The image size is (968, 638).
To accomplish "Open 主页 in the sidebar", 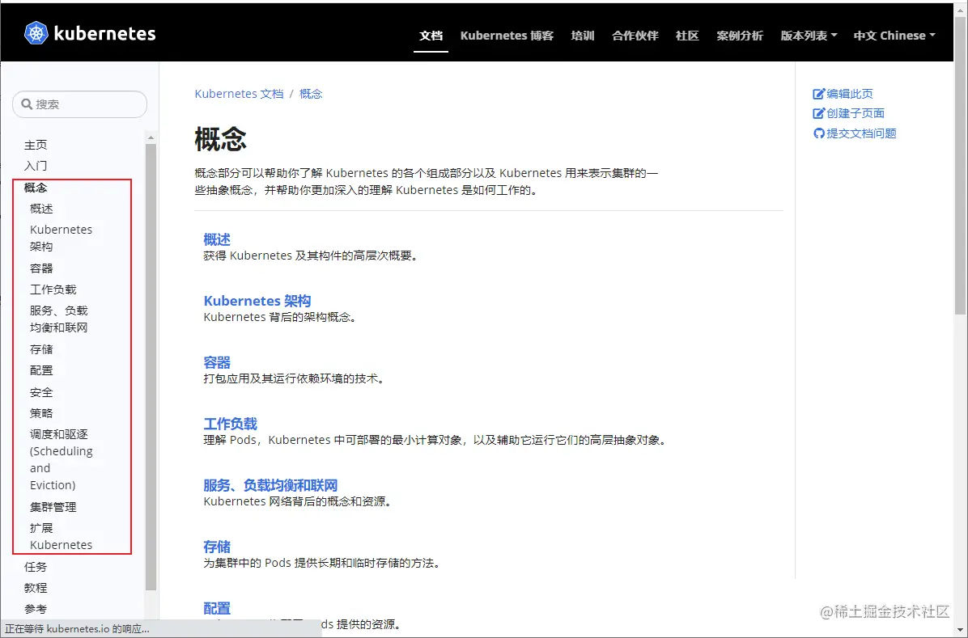I will pyautogui.click(x=35, y=145).
